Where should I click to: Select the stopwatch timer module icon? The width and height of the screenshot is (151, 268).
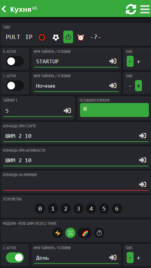click(x=99, y=233)
